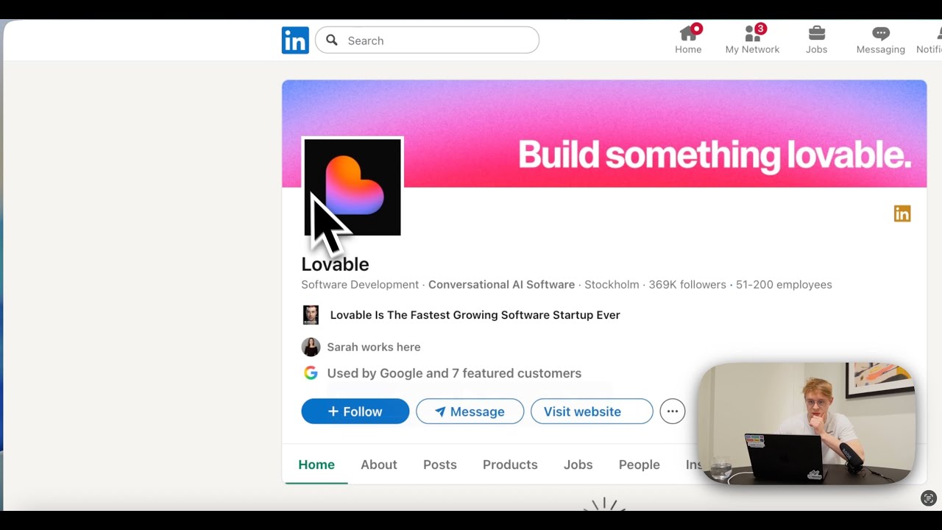Click 'Conversational AI Software' link
This screenshot has height=530, width=942.
click(x=502, y=285)
